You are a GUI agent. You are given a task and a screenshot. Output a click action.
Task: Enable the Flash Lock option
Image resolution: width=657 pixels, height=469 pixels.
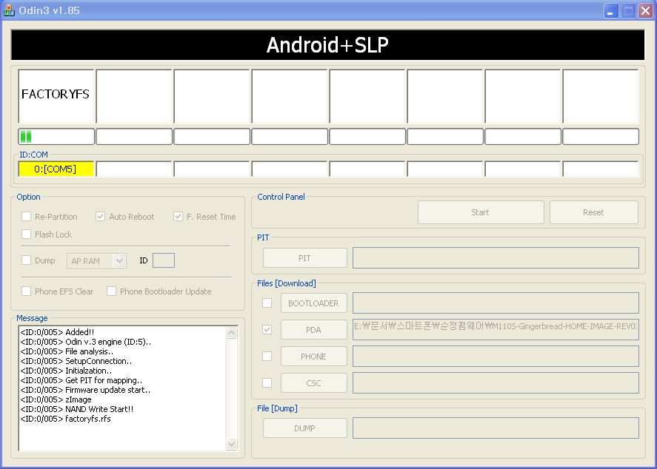(27, 234)
